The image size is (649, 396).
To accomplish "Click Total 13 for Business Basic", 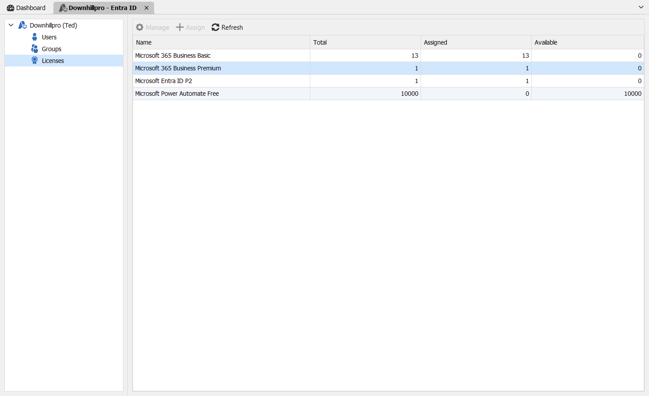I will [x=415, y=56].
